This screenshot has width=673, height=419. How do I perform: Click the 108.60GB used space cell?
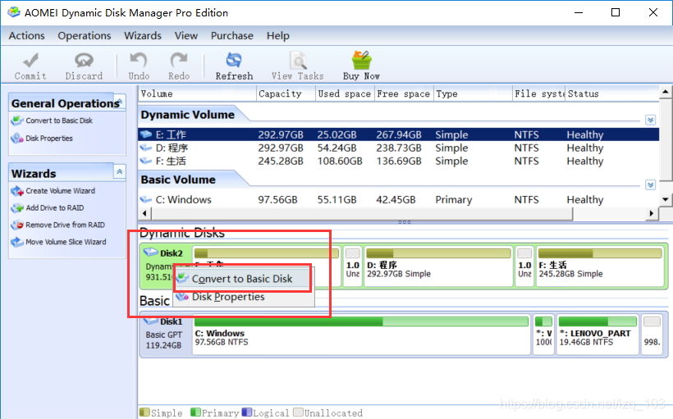340,162
